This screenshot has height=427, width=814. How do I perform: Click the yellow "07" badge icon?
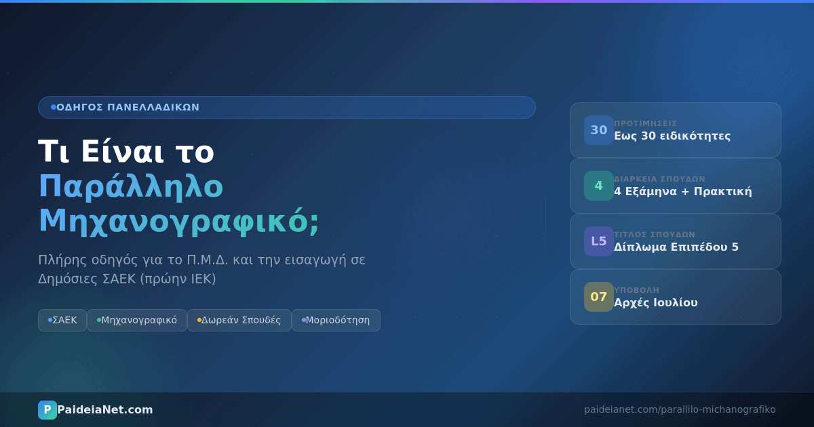[x=598, y=297]
